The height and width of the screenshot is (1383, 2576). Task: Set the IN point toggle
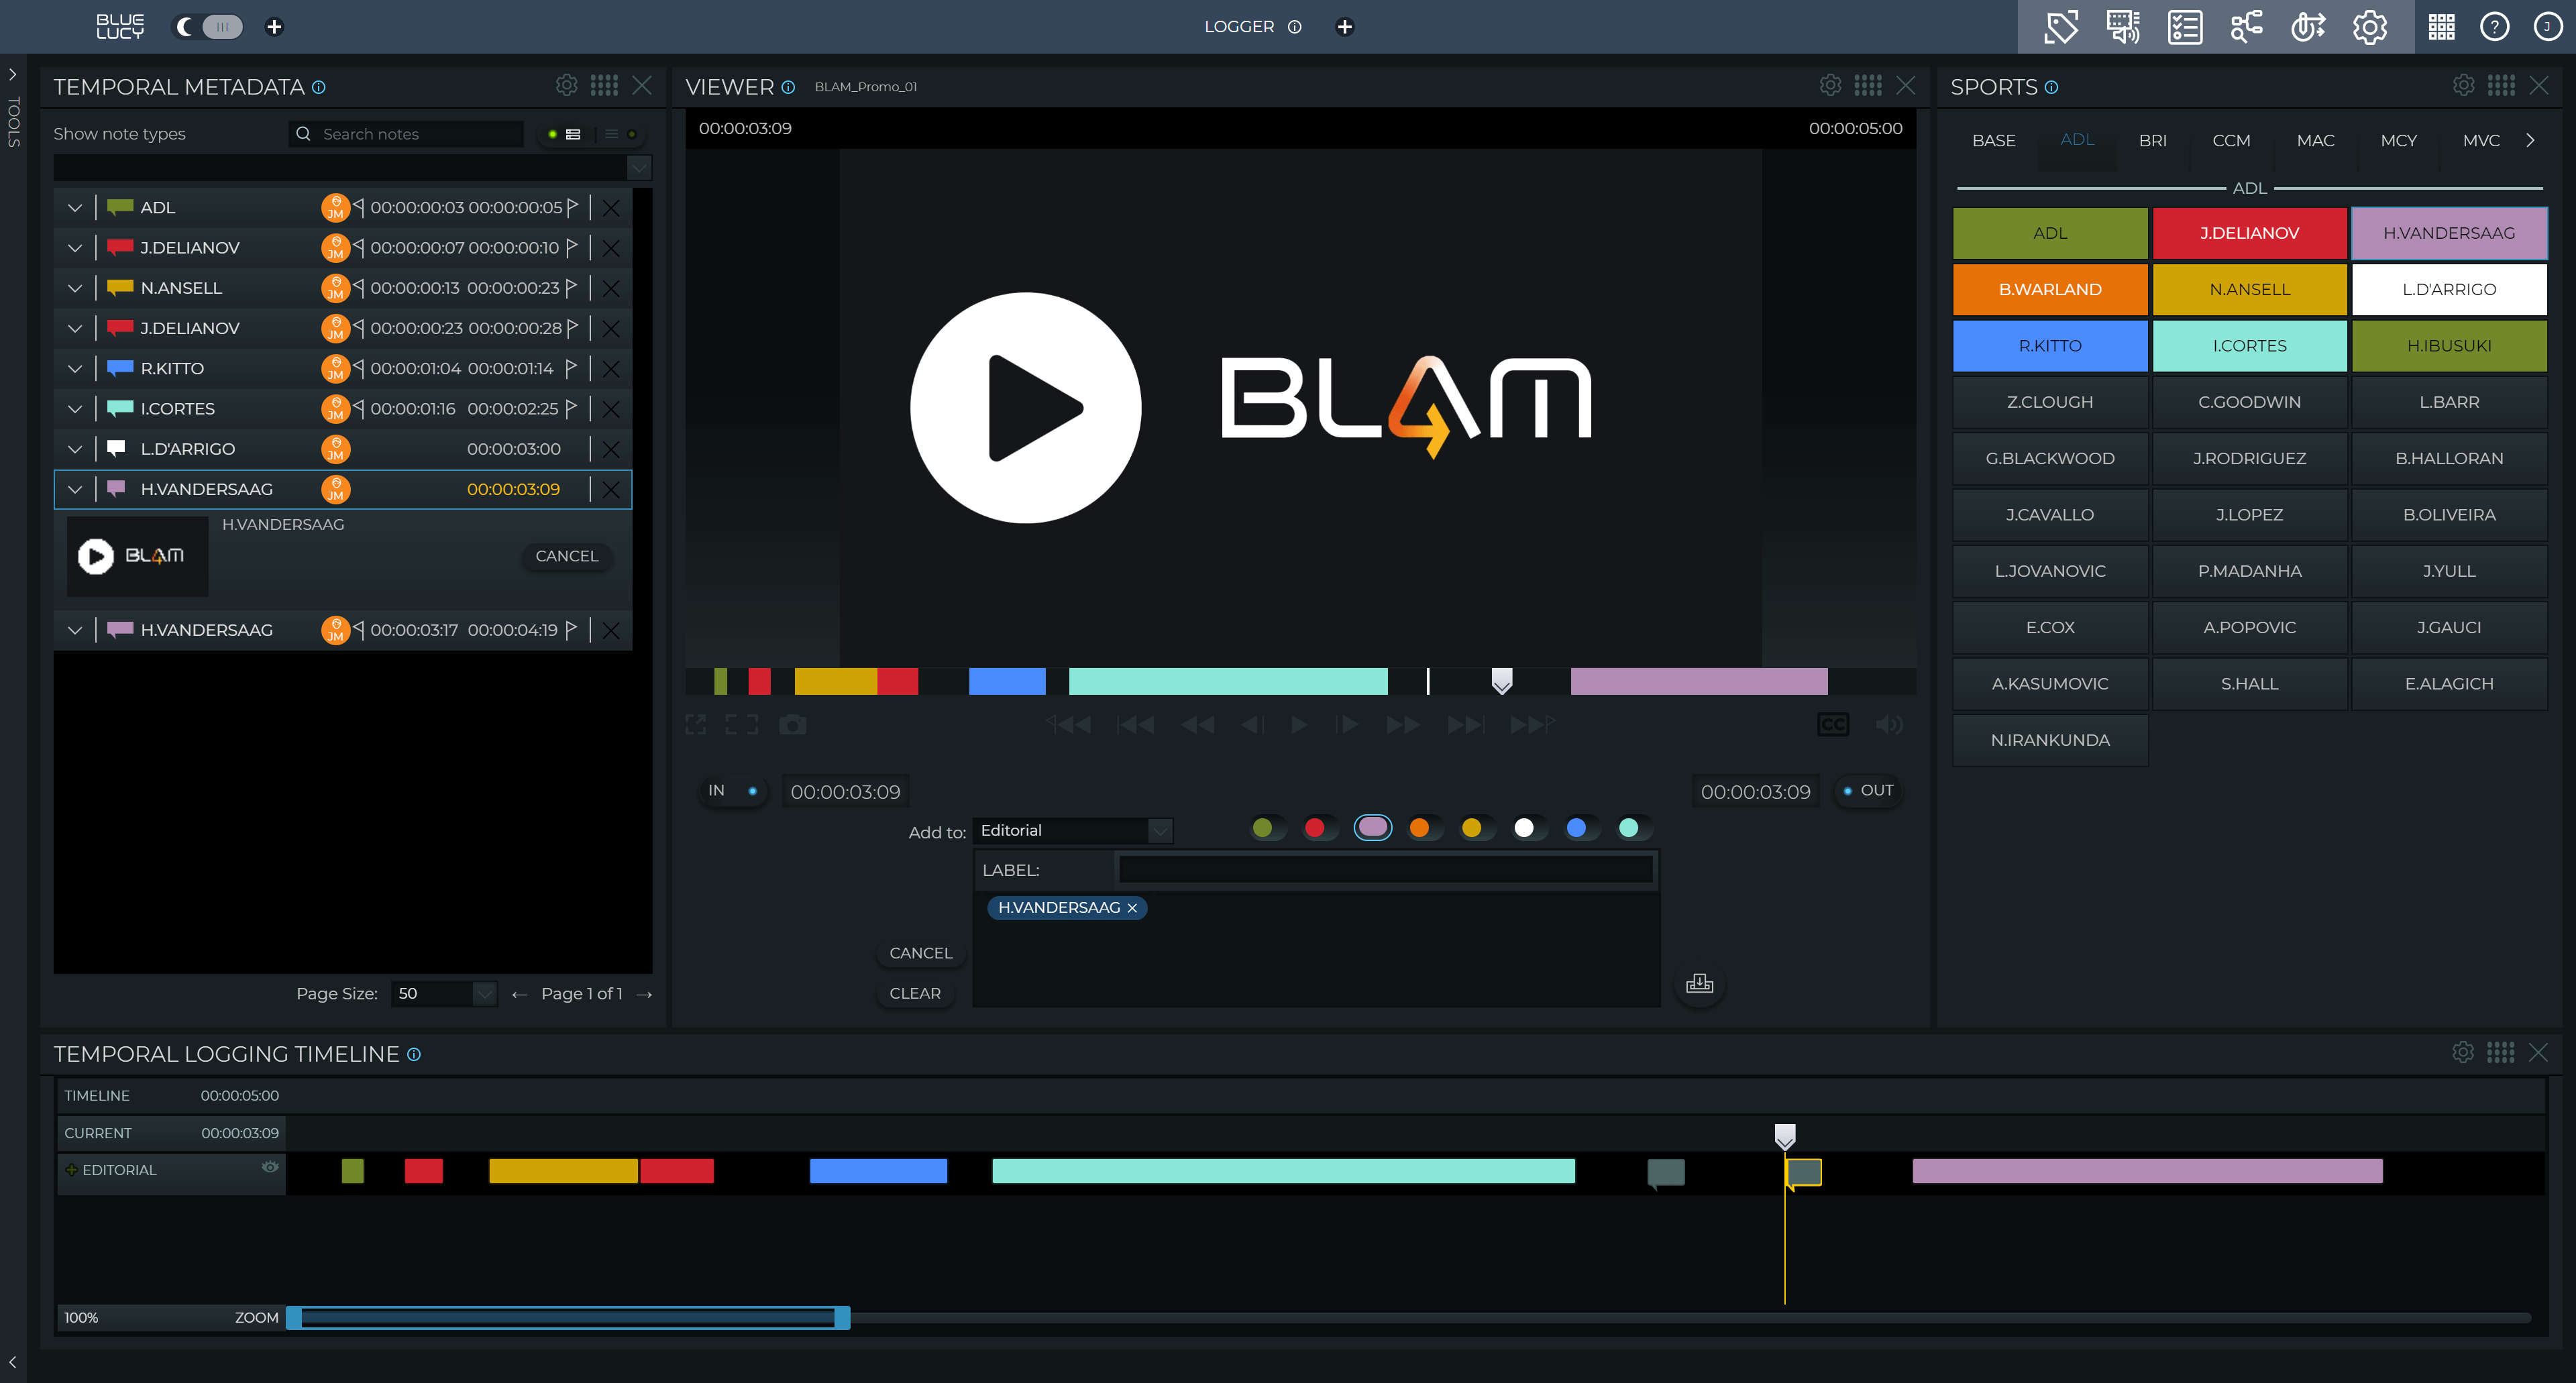click(x=733, y=791)
